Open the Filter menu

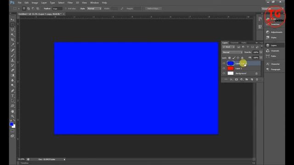[70, 3]
